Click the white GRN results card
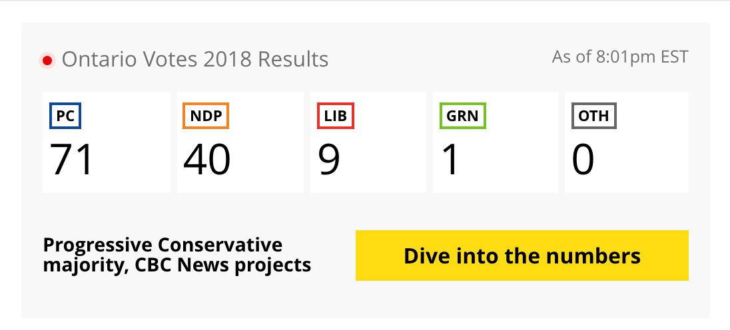 click(x=496, y=142)
